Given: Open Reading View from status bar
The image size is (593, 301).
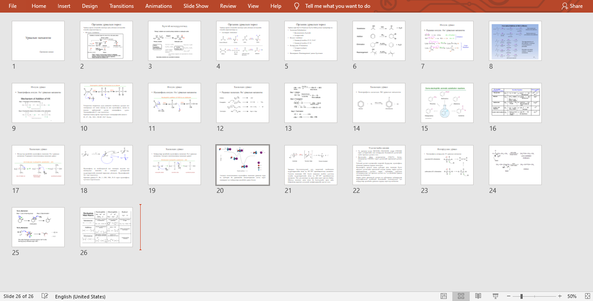Looking at the screenshot, I should tap(478, 296).
